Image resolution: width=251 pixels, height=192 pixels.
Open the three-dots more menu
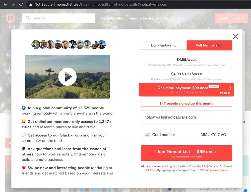[181, 18]
